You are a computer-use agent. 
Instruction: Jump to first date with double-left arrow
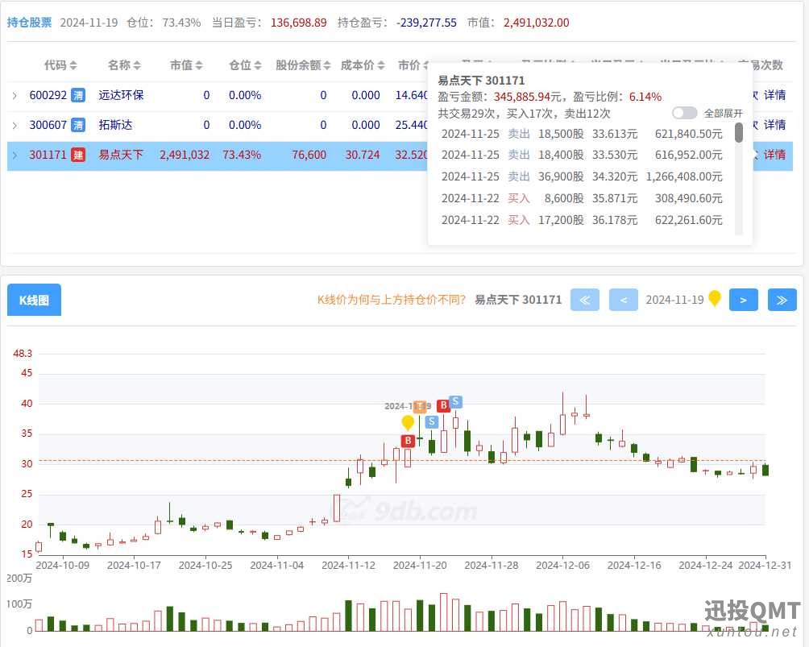tap(584, 300)
